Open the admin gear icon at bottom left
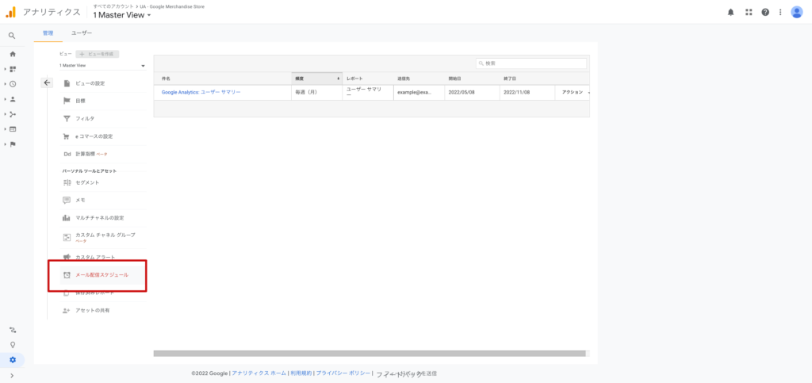The width and height of the screenshot is (812, 383). tap(13, 359)
